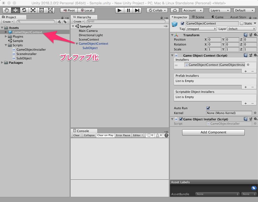This screenshot has height=202, width=258.
Task: Enable the Static checkbox
Action: 242,23
